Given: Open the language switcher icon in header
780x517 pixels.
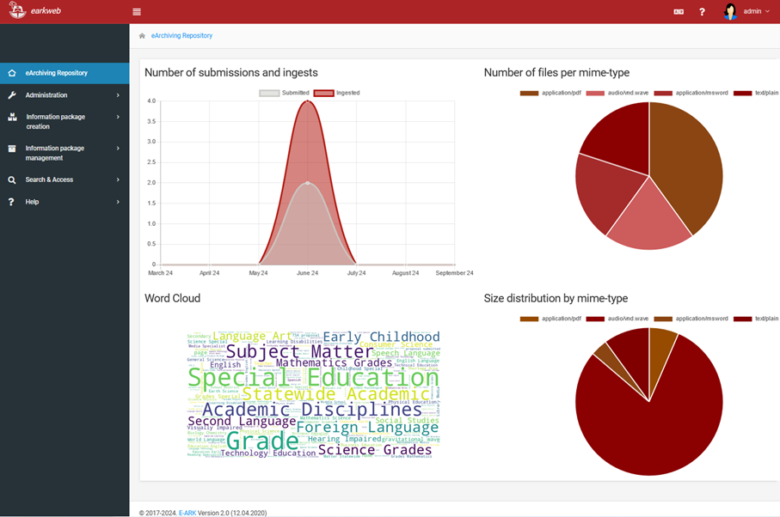Looking at the screenshot, I should (679, 11).
